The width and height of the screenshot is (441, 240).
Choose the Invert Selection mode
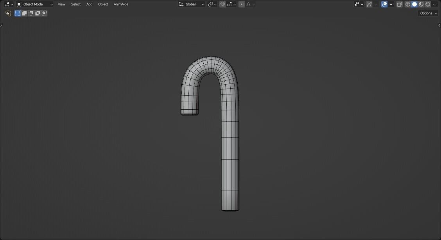38,13
